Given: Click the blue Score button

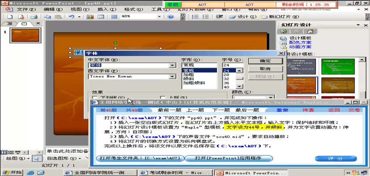Looking at the screenshot, I should (336, 158).
